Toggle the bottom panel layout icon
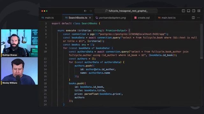The image size is (204, 114). (x=188, y=11)
